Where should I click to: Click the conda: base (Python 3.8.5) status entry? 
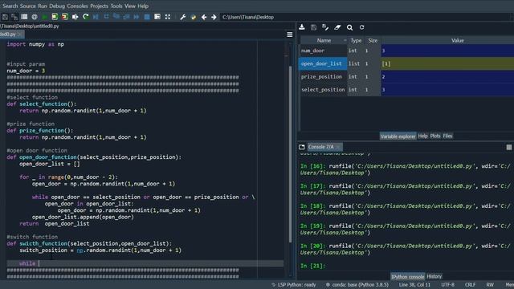[357, 285]
